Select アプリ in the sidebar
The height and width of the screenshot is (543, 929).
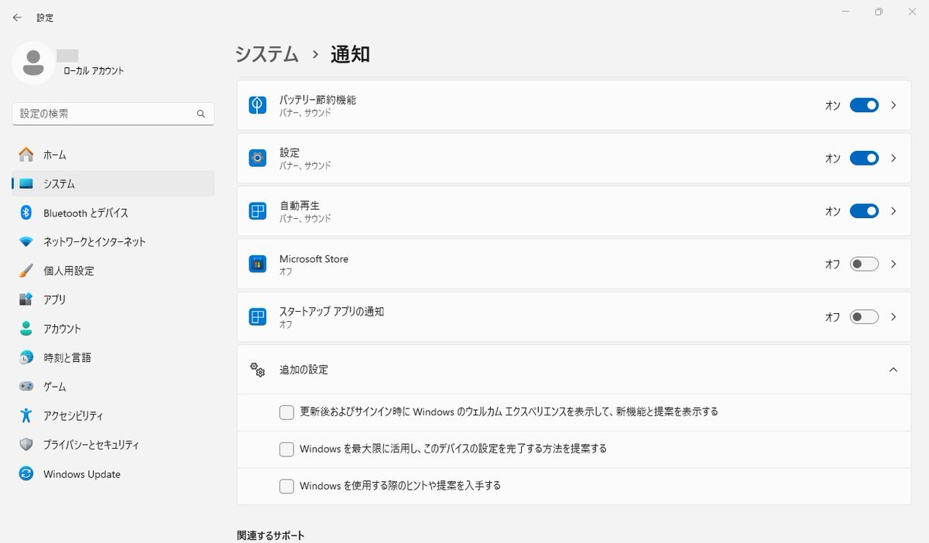[x=114, y=299]
